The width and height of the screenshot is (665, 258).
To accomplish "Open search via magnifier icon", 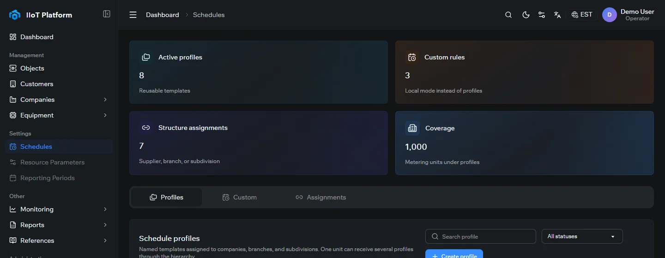I will [x=508, y=15].
